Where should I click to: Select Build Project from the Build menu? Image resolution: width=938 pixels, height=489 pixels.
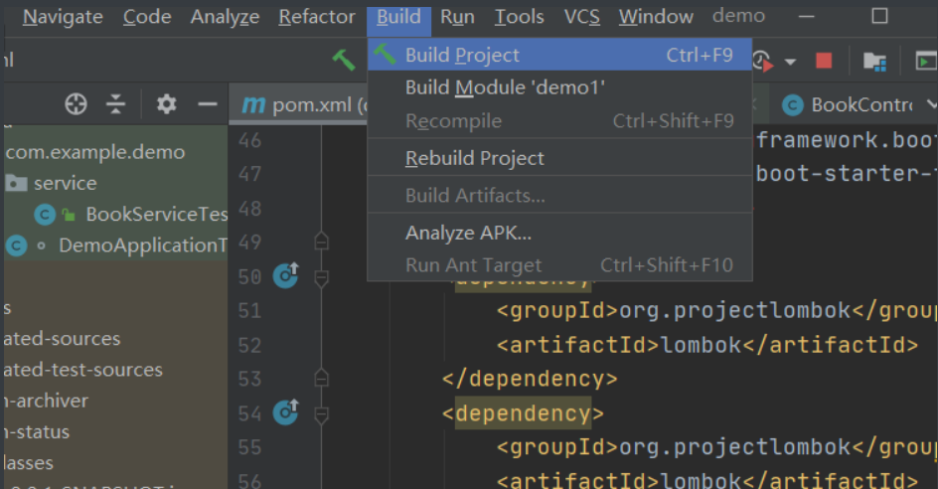tap(462, 56)
